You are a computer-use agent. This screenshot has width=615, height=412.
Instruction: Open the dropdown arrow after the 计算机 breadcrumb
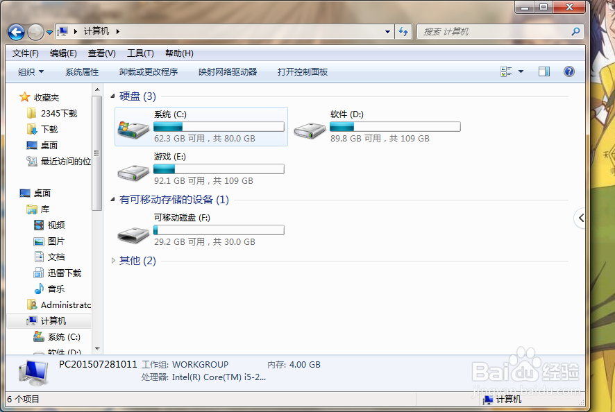tap(118, 31)
